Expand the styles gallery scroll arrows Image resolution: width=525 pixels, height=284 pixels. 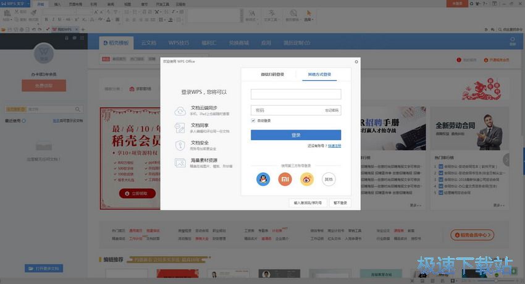[241, 15]
